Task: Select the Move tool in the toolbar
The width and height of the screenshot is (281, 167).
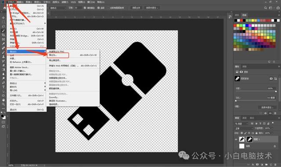Action: [3, 17]
